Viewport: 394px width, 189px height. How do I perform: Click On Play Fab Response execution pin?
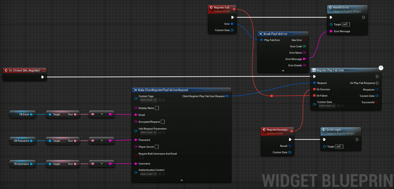(377, 83)
